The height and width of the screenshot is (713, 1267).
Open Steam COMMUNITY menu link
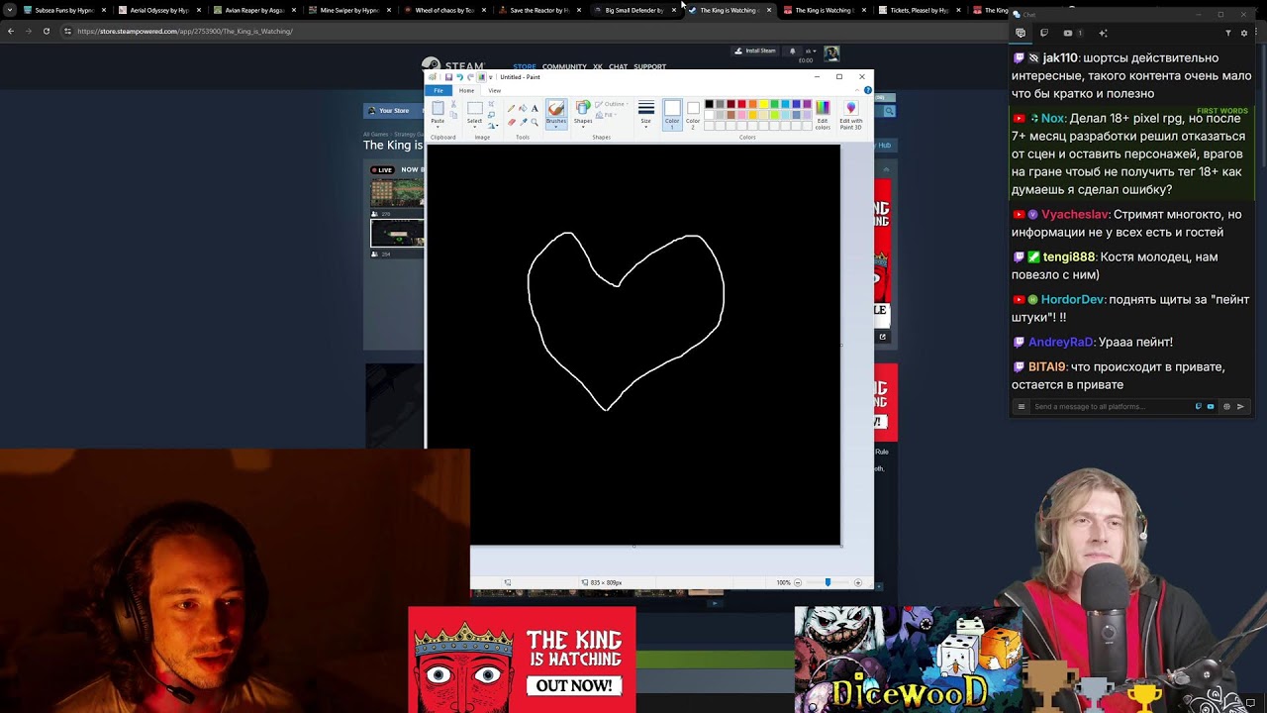(x=564, y=66)
